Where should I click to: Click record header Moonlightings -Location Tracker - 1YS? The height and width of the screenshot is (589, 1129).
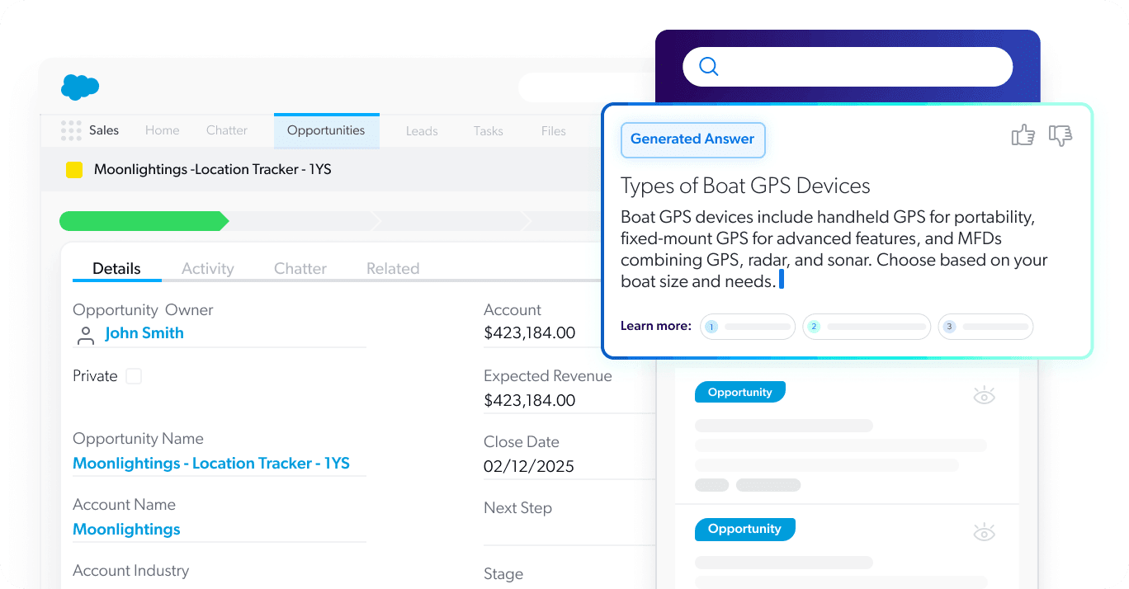click(x=213, y=169)
